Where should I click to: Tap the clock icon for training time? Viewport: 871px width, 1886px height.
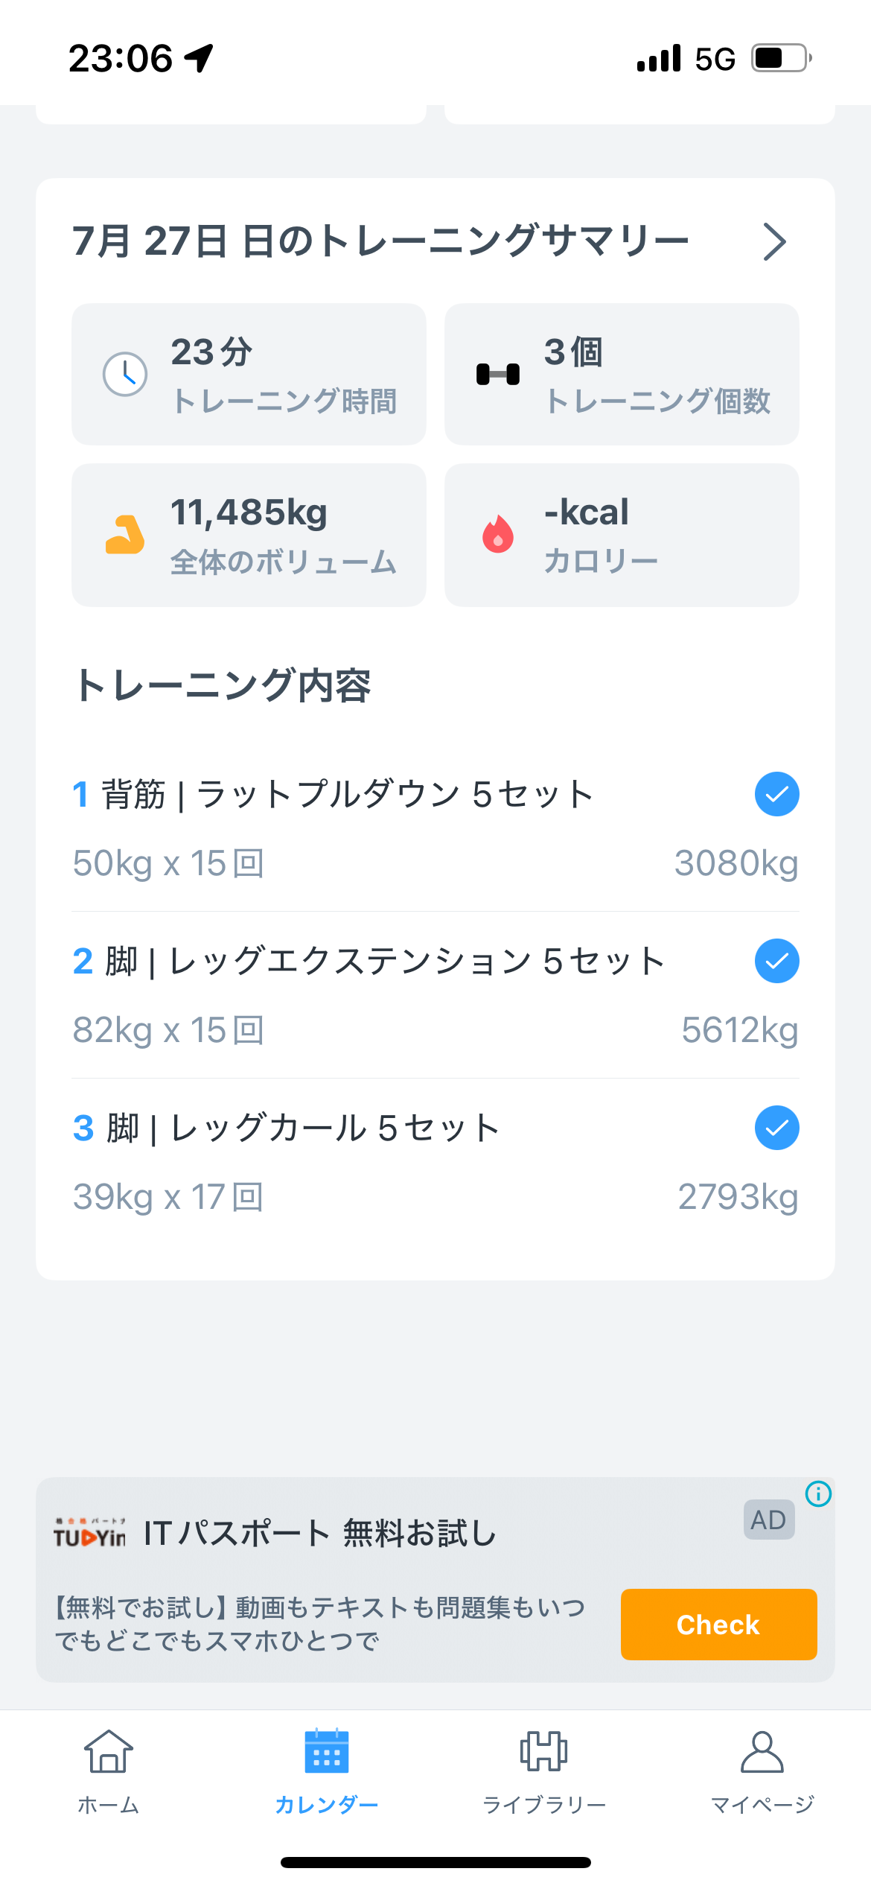[x=125, y=374]
